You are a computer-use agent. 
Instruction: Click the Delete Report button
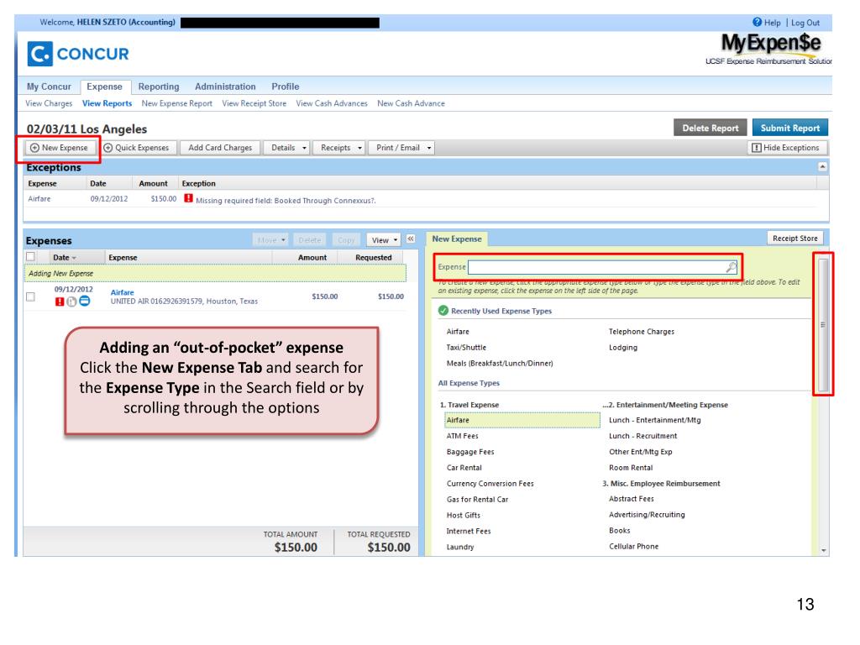(x=711, y=128)
